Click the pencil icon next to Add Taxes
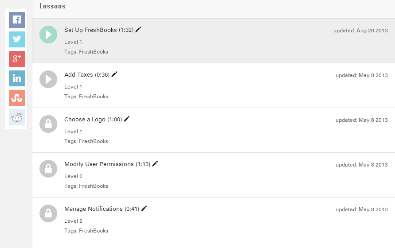395x248 pixels. 114,74
